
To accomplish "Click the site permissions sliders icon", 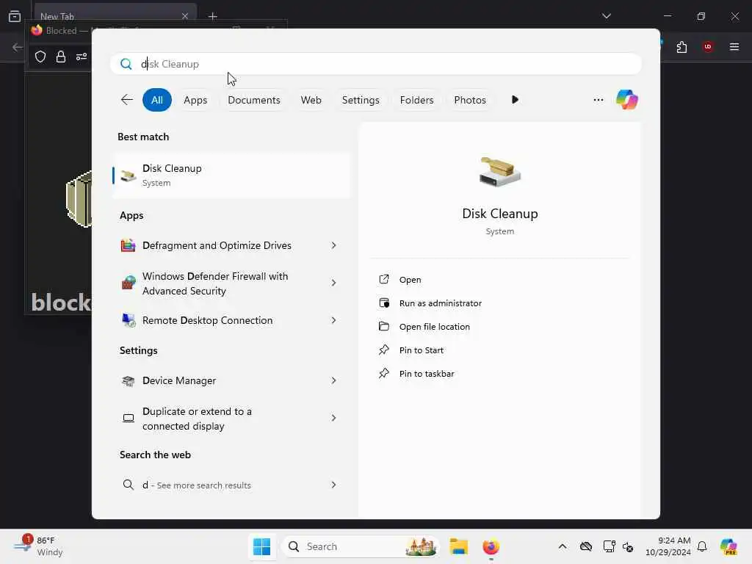I will click(82, 57).
